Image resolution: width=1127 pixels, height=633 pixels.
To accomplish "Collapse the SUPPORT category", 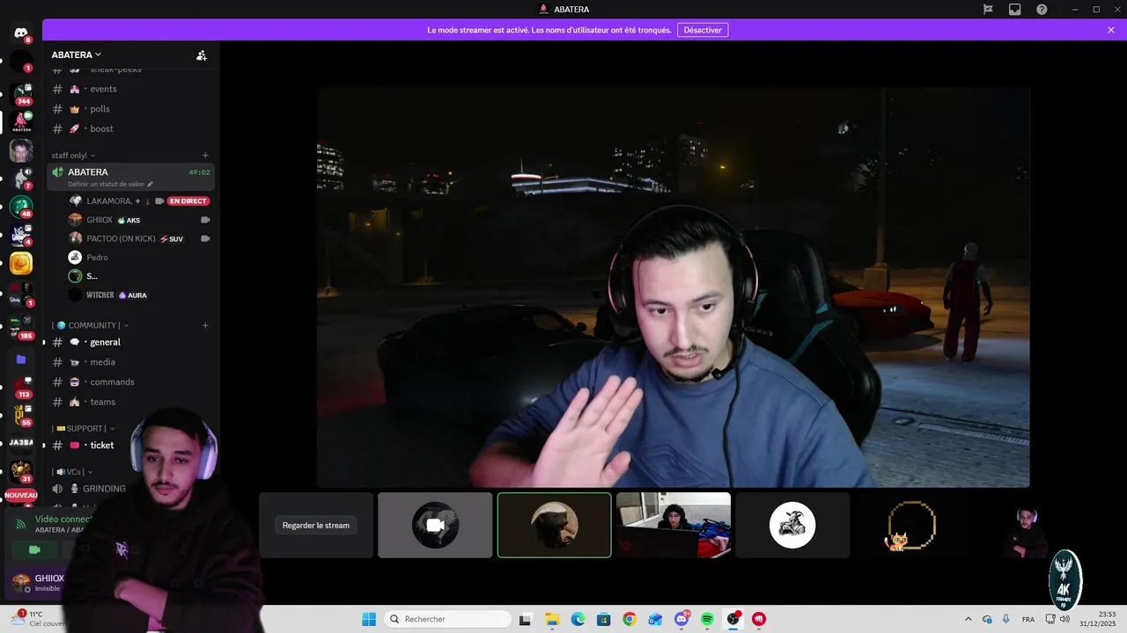I will 84,428.
